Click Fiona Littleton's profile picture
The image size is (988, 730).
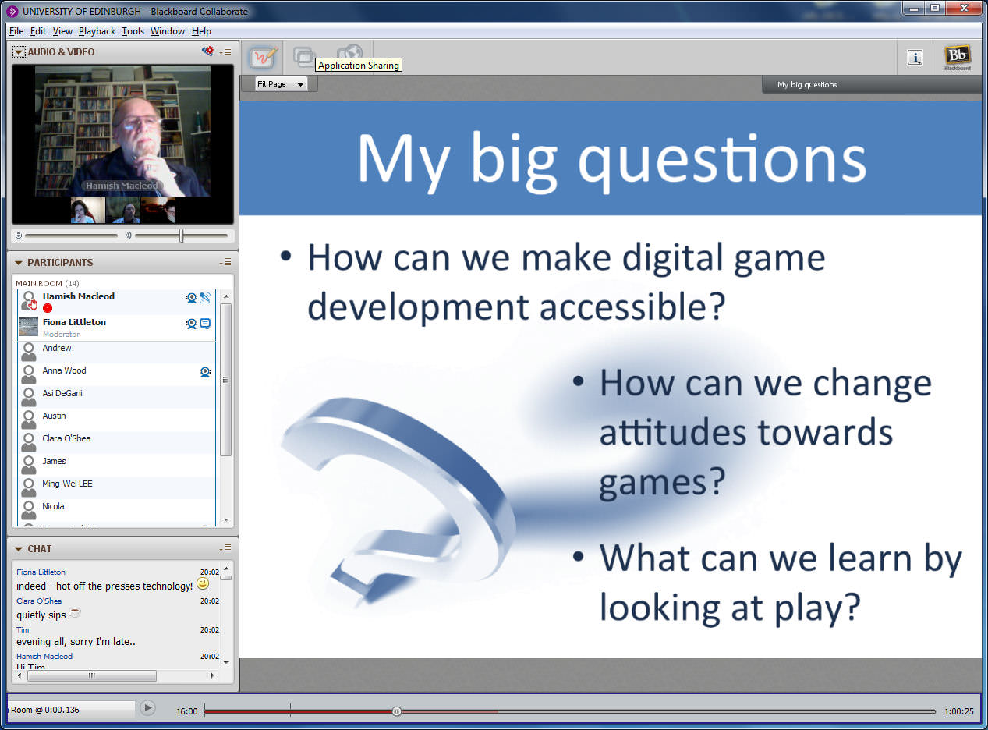pyautogui.click(x=29, y=327)
